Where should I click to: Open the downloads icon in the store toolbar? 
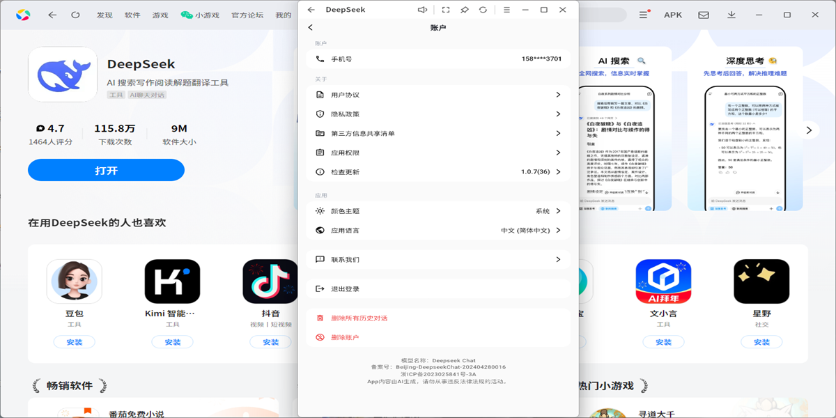731,14
